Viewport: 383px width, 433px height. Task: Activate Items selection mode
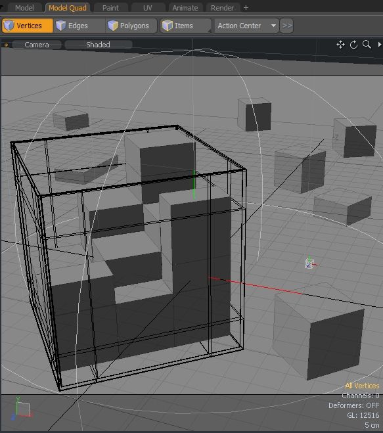tap(186, 26)
